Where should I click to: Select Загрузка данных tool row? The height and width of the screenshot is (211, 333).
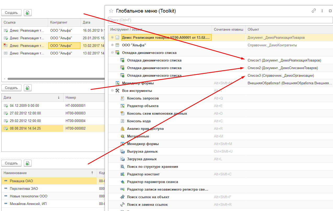click(x=221, y=159)
